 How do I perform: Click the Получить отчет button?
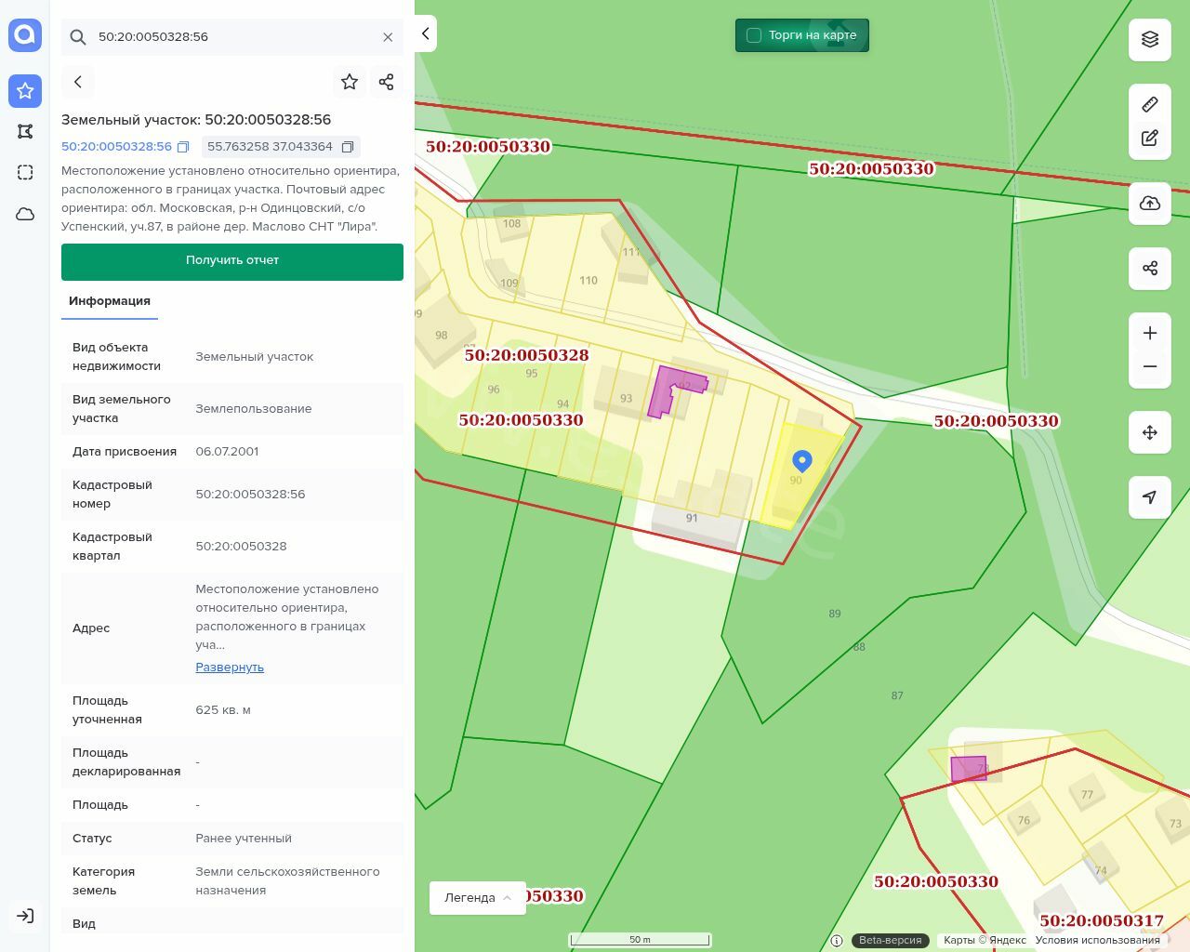click(232, 260)
